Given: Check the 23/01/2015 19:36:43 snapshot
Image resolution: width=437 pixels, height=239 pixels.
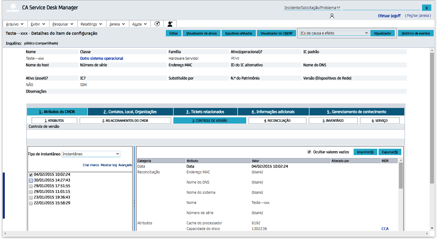Looking at the screenshot, I should (x=31, y=198).
